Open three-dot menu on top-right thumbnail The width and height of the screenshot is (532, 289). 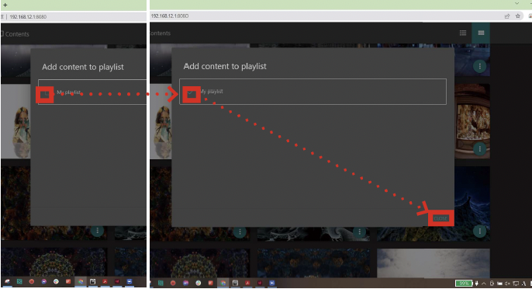479,66
